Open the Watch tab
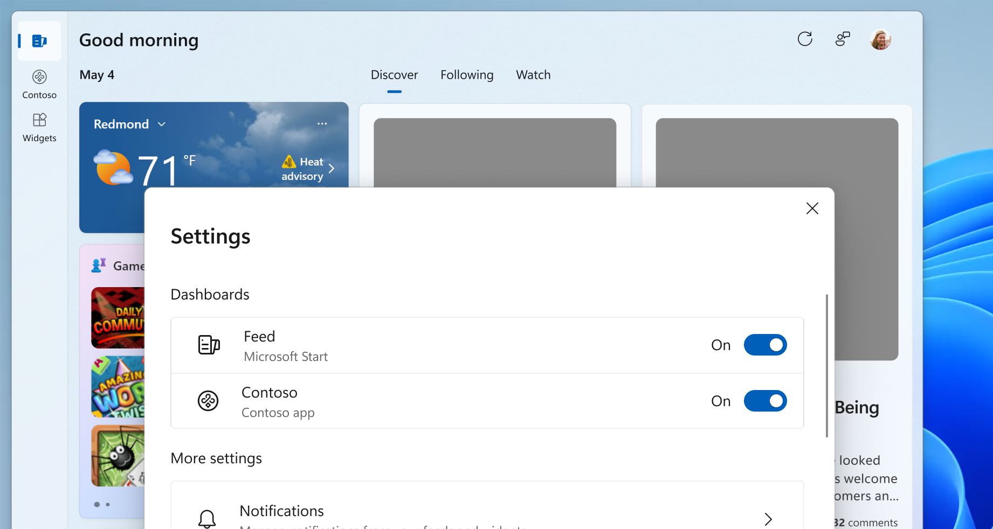Screen dimensions: 993x529 click(533, 75)
